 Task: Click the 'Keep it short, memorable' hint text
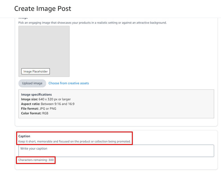pyautogui.click(x=75, y=141)
